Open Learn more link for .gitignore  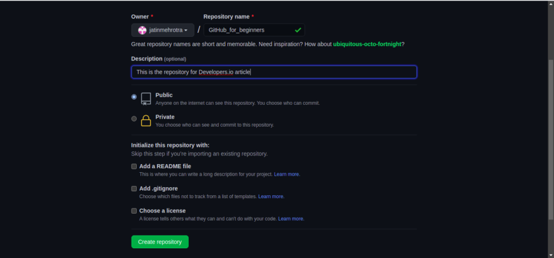coord(271,197)
